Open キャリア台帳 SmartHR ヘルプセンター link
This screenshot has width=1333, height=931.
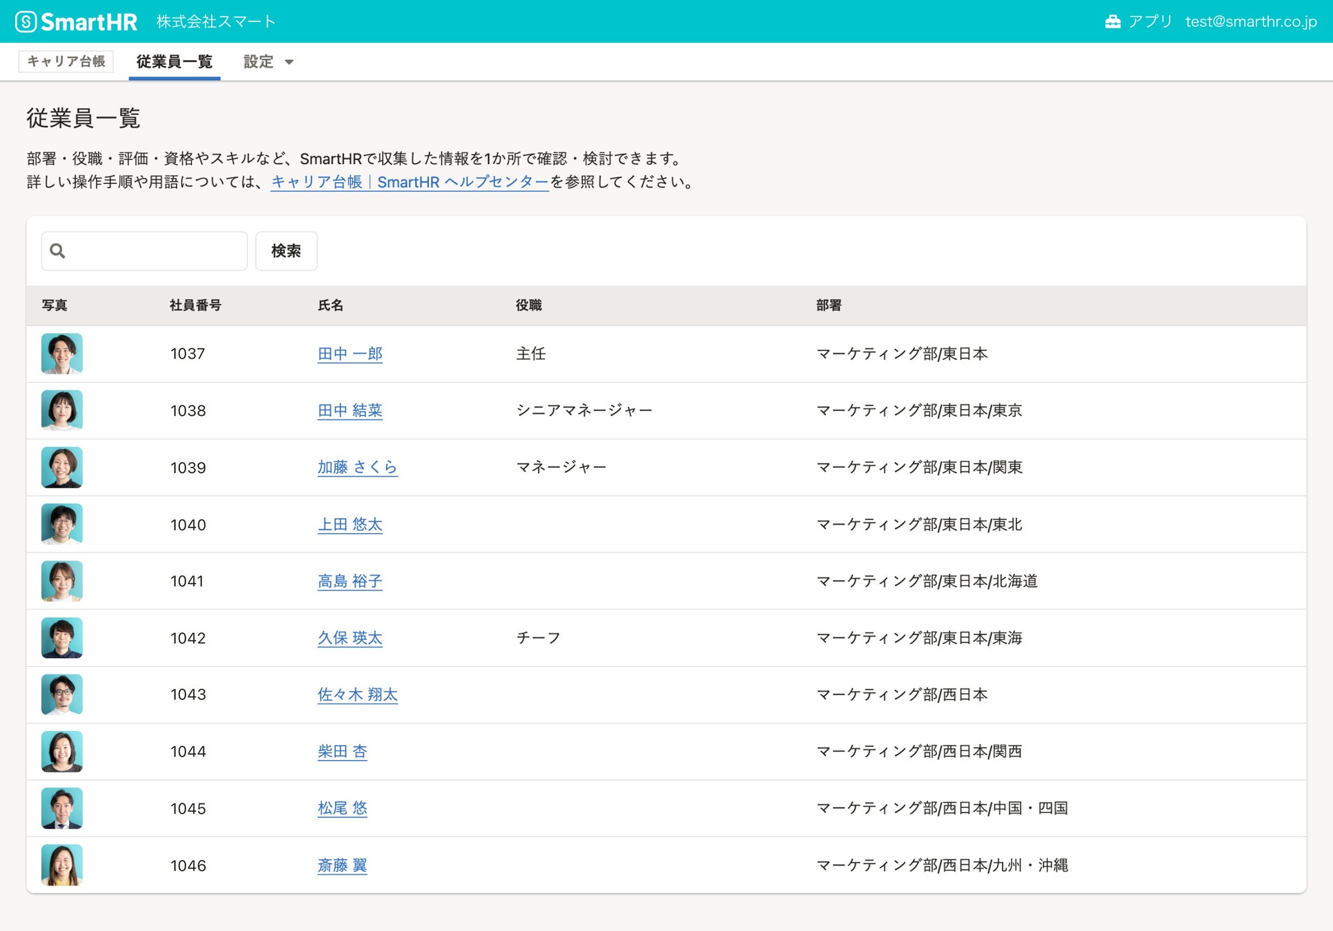410,182
